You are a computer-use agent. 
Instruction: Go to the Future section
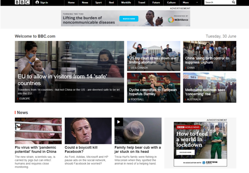(x=156, y=3)
